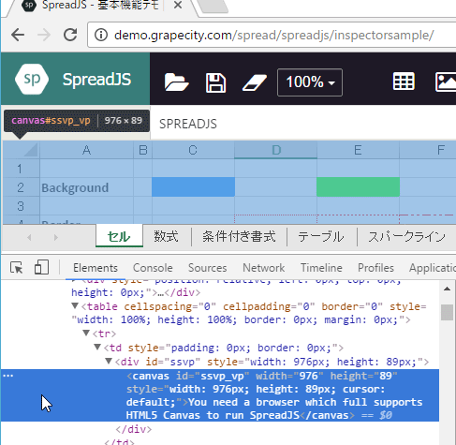Click the browser back arrow
This screenshot has height=445, width=456.
pos(18,35)
